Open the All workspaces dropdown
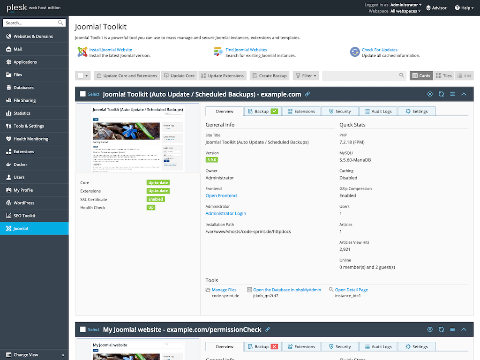Image resolution: width=480 pixels, height=360 pixels. 405,11
